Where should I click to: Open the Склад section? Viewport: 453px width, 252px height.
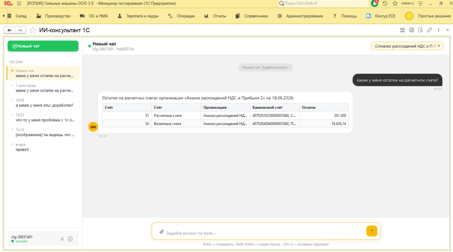pos(18,16)
